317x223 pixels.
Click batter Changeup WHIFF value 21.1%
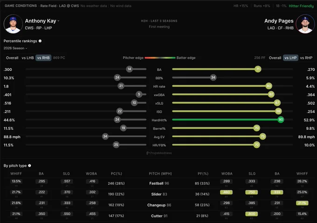302,203
